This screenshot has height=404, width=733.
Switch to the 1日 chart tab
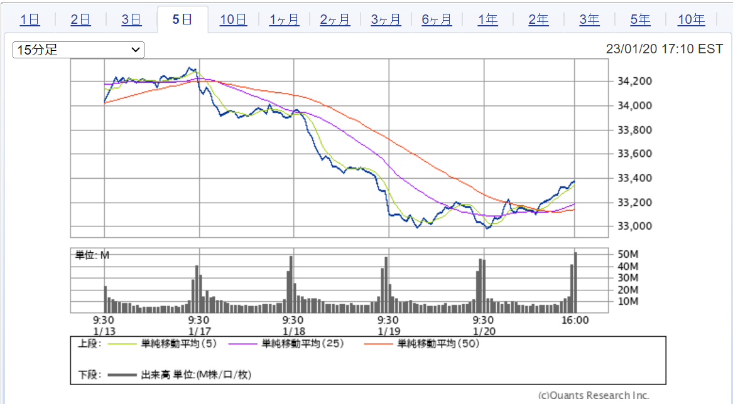30,19
